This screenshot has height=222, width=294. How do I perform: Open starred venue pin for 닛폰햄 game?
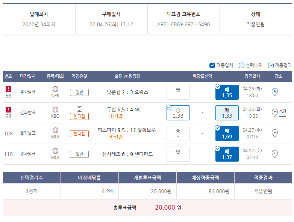click(275, 92)
